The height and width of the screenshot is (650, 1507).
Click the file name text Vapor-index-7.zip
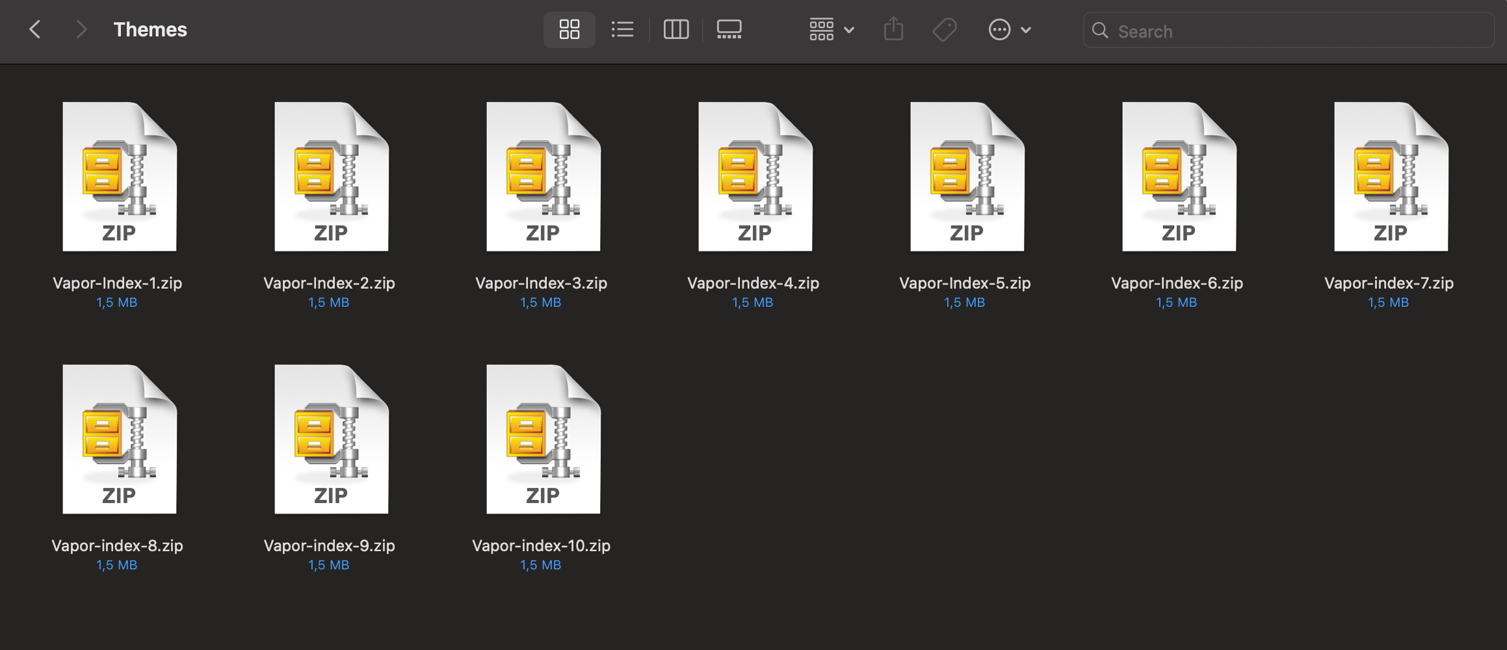coord(1389,283)
